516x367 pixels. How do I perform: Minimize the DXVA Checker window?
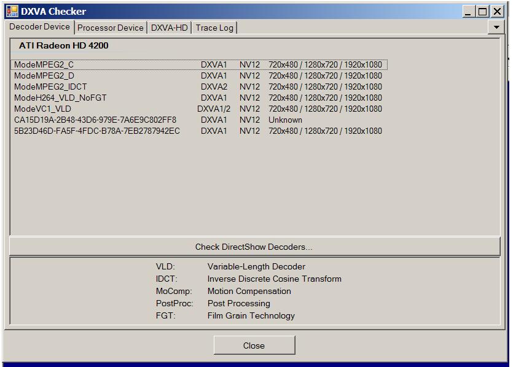[x=467, y=12]
